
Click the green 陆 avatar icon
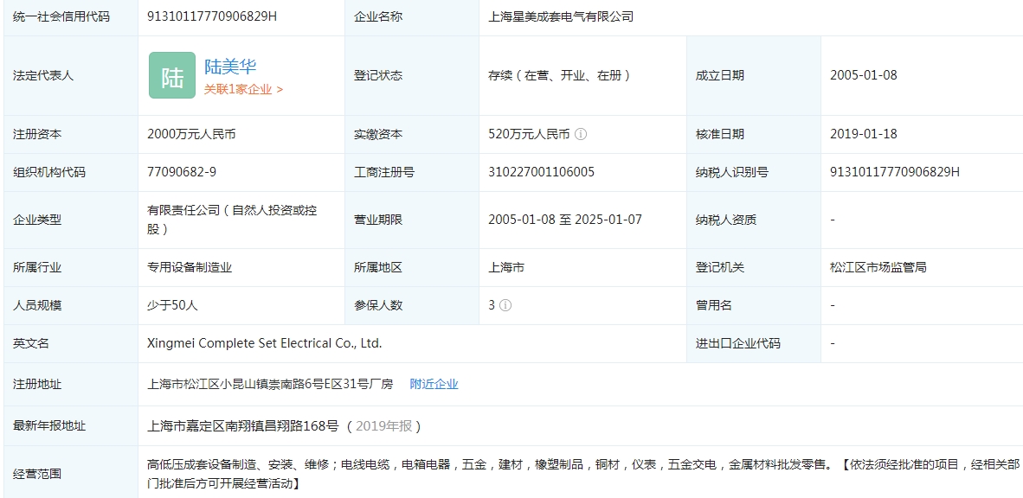172,75
